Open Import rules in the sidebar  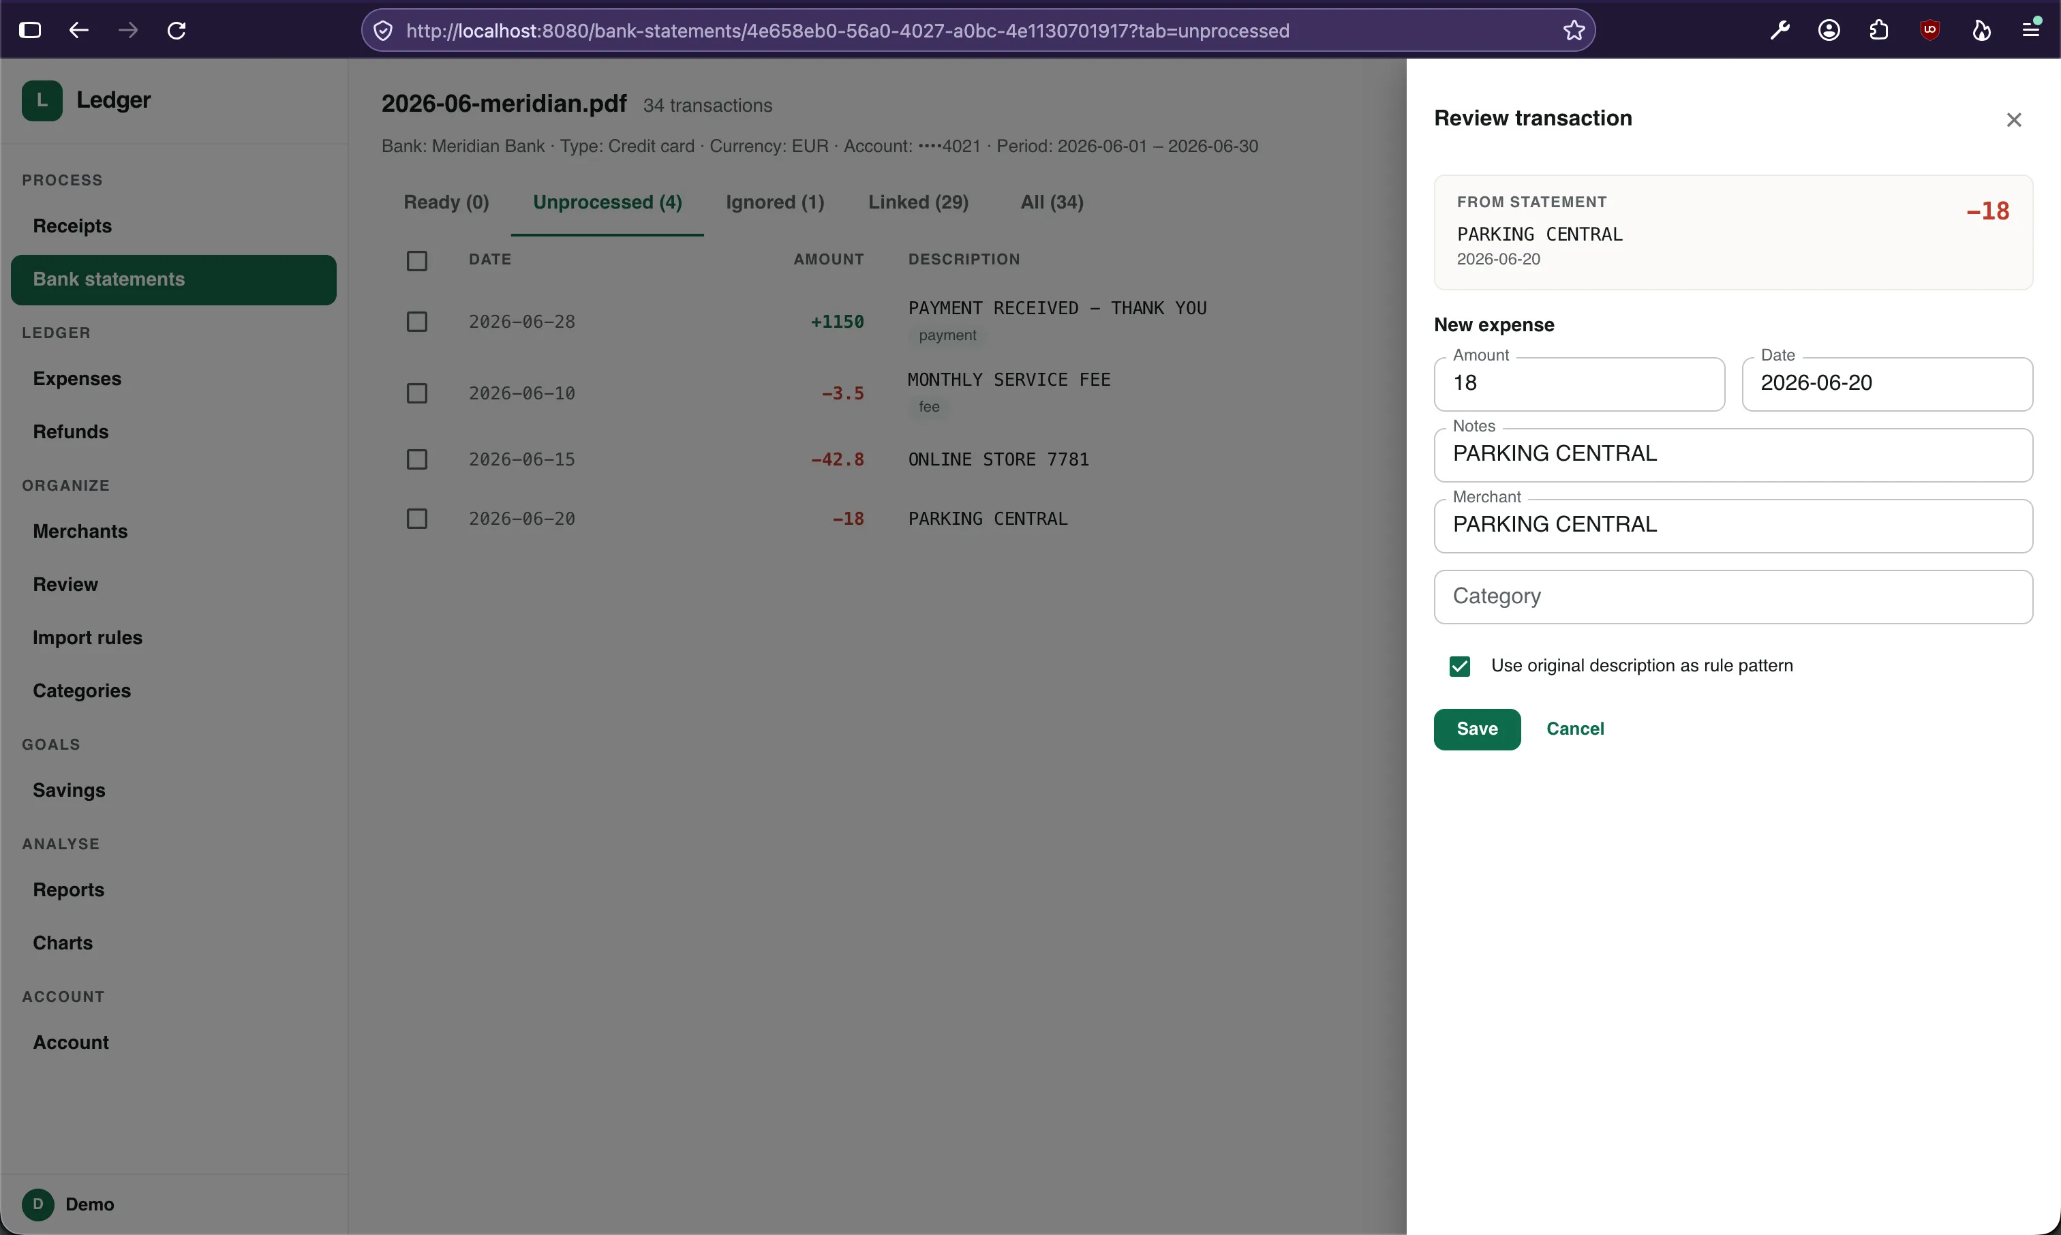pos(173,637)
